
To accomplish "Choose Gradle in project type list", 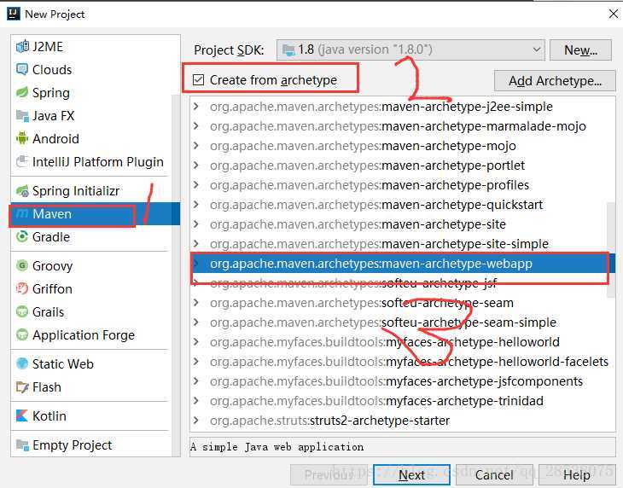I will click(90, 236).
